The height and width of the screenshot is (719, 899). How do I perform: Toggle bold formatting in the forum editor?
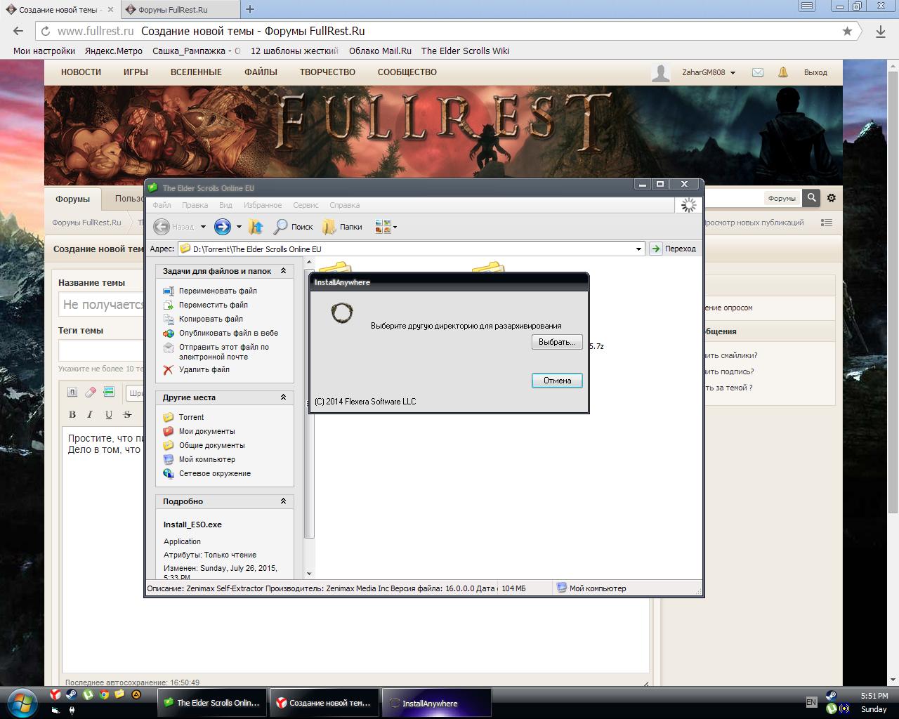[72, 414]
